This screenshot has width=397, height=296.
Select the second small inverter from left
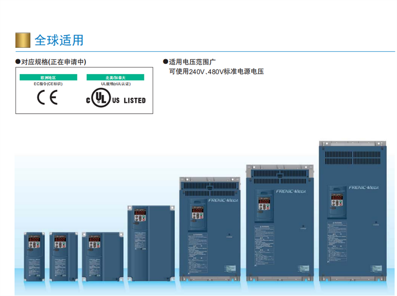(64, 256)
